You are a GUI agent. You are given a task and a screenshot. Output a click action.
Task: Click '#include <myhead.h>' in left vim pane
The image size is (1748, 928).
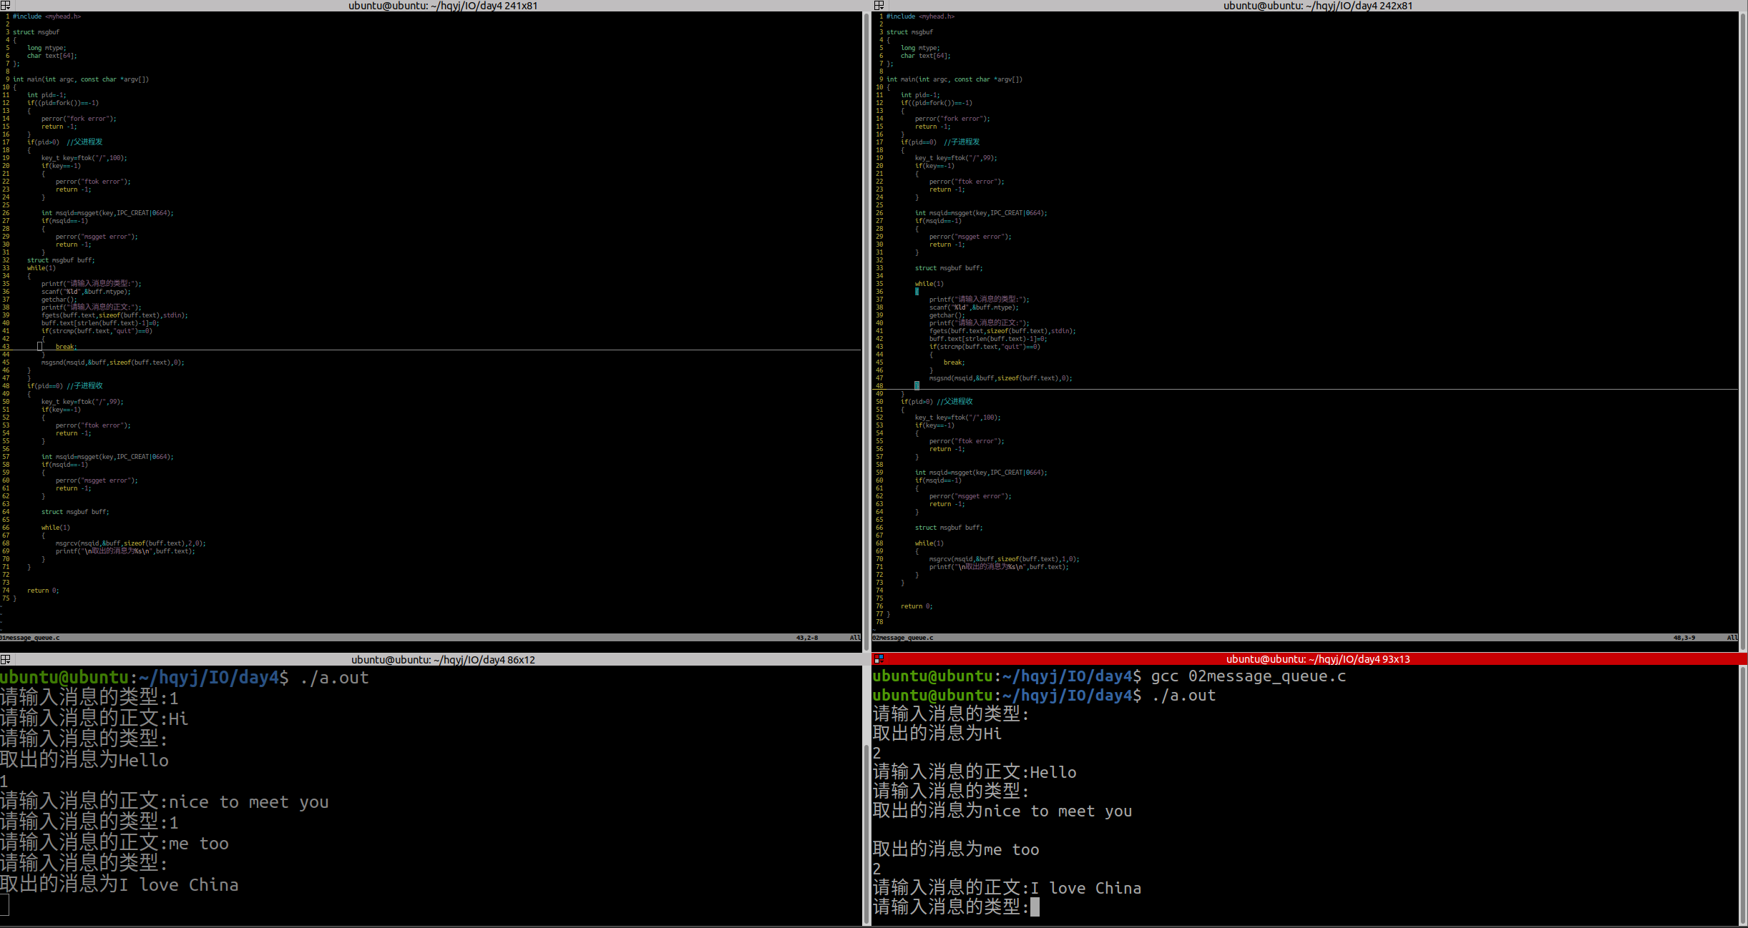tap(47, 16)
